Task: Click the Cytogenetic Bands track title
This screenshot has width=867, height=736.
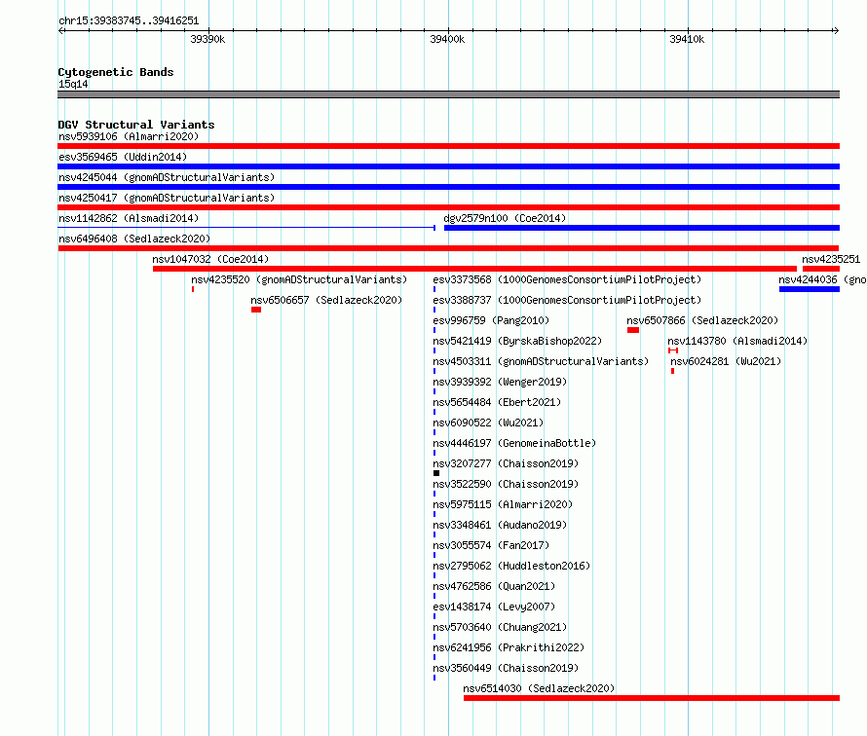Action: click(116, 72)
